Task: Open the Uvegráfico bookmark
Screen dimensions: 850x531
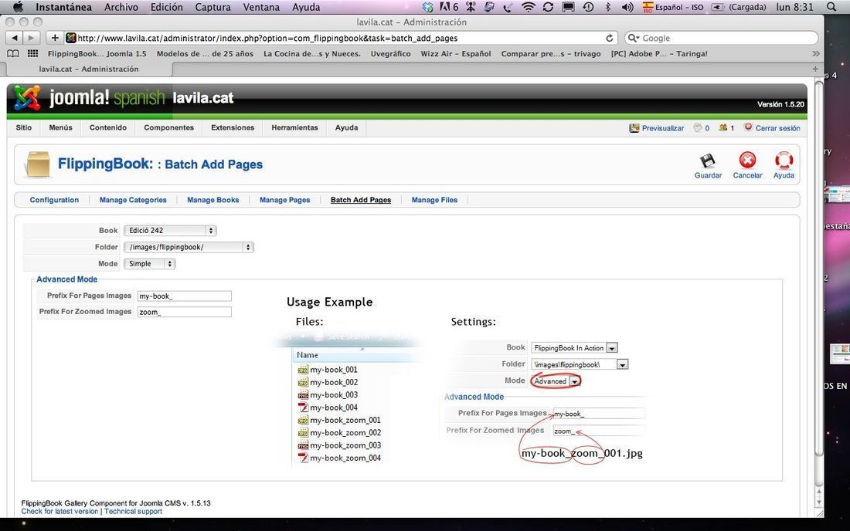Action: pos(391,53)
